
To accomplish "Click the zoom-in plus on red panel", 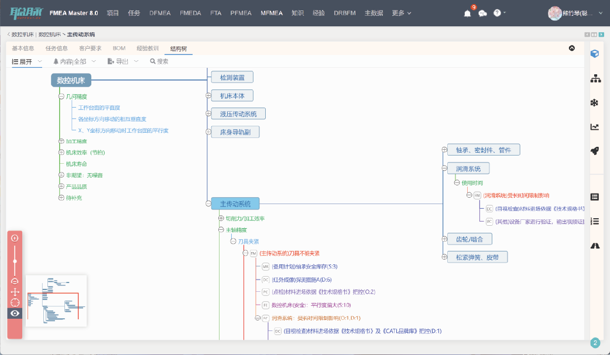I will click(x=15, y=238).
